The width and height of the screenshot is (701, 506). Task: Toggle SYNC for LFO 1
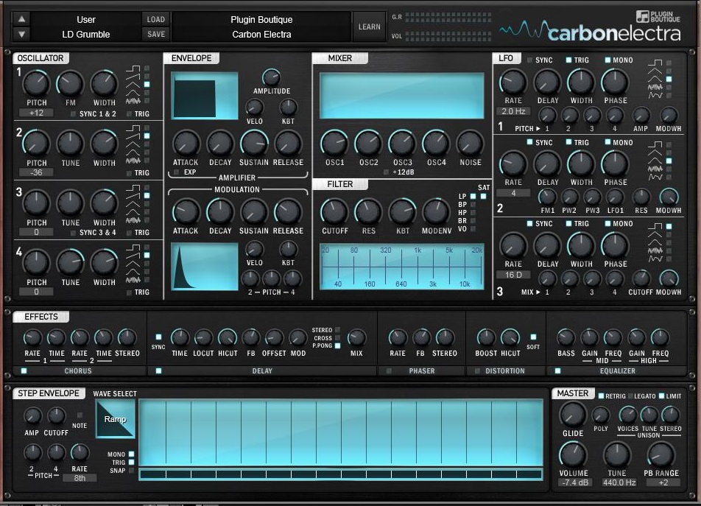tap(529, 60)
